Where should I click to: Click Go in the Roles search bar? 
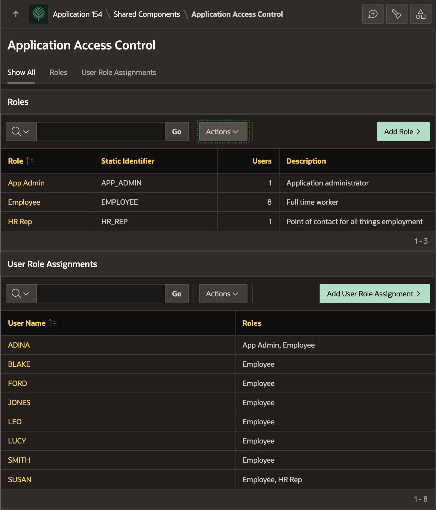[177, 132]
